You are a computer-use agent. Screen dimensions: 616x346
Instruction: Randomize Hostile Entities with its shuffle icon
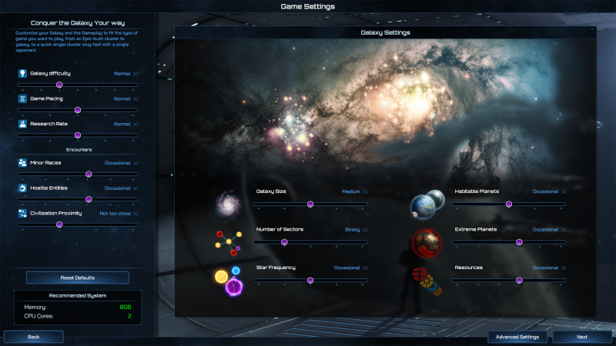pyautogui.click(x=136, y=188)
